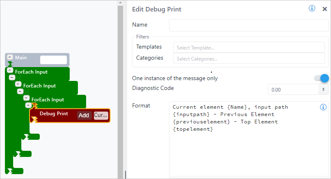Toggle One instance of the message only
The width and height of the screenshot is (331, 179).
point(322,78)
